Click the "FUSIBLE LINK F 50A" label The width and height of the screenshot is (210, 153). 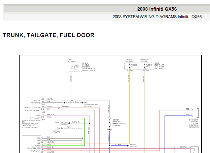[77, 67]
